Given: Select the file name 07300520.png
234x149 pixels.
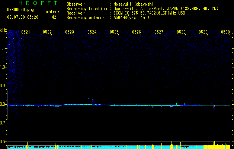Looking at the screenshot, I should 20,10.
